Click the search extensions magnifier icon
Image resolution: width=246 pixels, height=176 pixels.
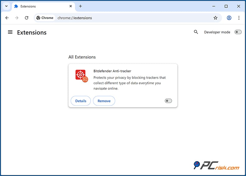tap(196, 32)
